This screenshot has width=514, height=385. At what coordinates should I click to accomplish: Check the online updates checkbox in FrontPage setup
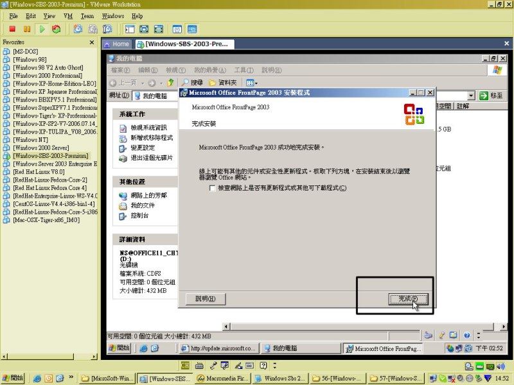[x=213, y=188]
